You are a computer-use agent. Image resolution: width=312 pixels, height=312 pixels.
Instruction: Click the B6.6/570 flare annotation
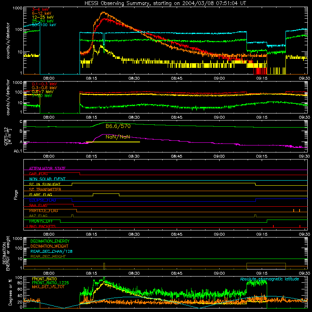tap(118, 126)
